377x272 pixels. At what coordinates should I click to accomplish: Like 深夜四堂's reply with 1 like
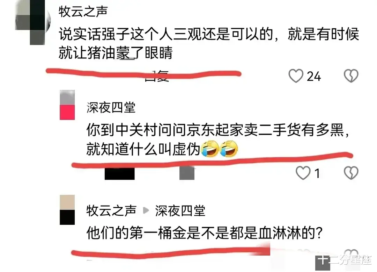click(303, 173)
